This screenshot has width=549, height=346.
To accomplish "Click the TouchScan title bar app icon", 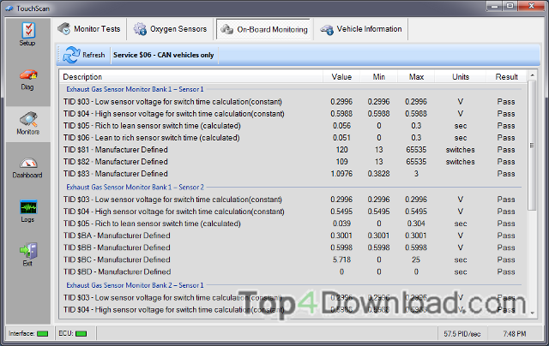I will (9, 9).
